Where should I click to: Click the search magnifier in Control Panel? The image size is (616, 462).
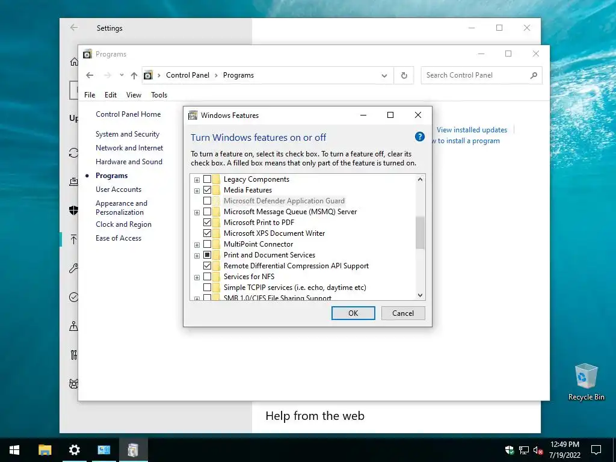tap(534, 75)
